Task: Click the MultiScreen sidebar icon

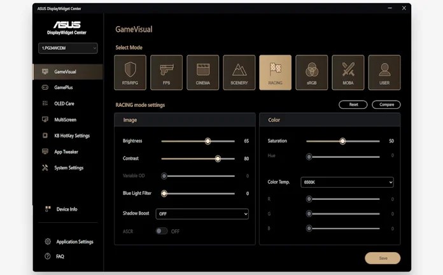Action: coord(45,120)
